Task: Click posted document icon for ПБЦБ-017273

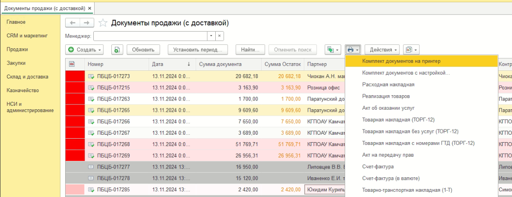Action: 91,76
